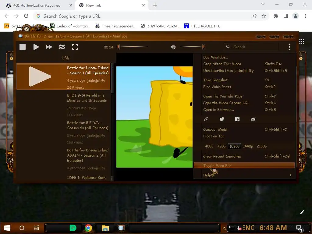This screenshot has width=312, height=234.
Task: Open Minitube taskbar icon
Action: 121,228
